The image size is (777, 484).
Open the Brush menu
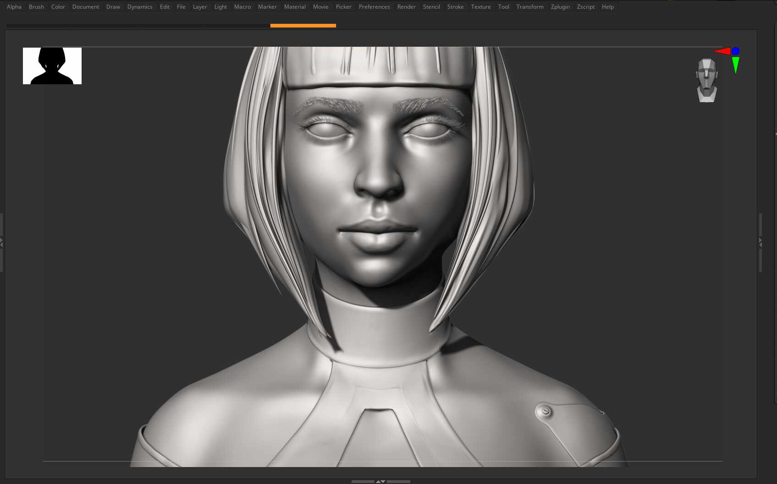click(x=36, y=7)
